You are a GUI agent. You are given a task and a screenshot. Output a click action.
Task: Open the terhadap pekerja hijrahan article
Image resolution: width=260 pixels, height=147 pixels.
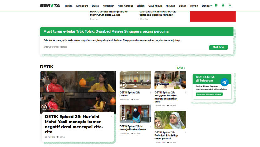[158, 13]
